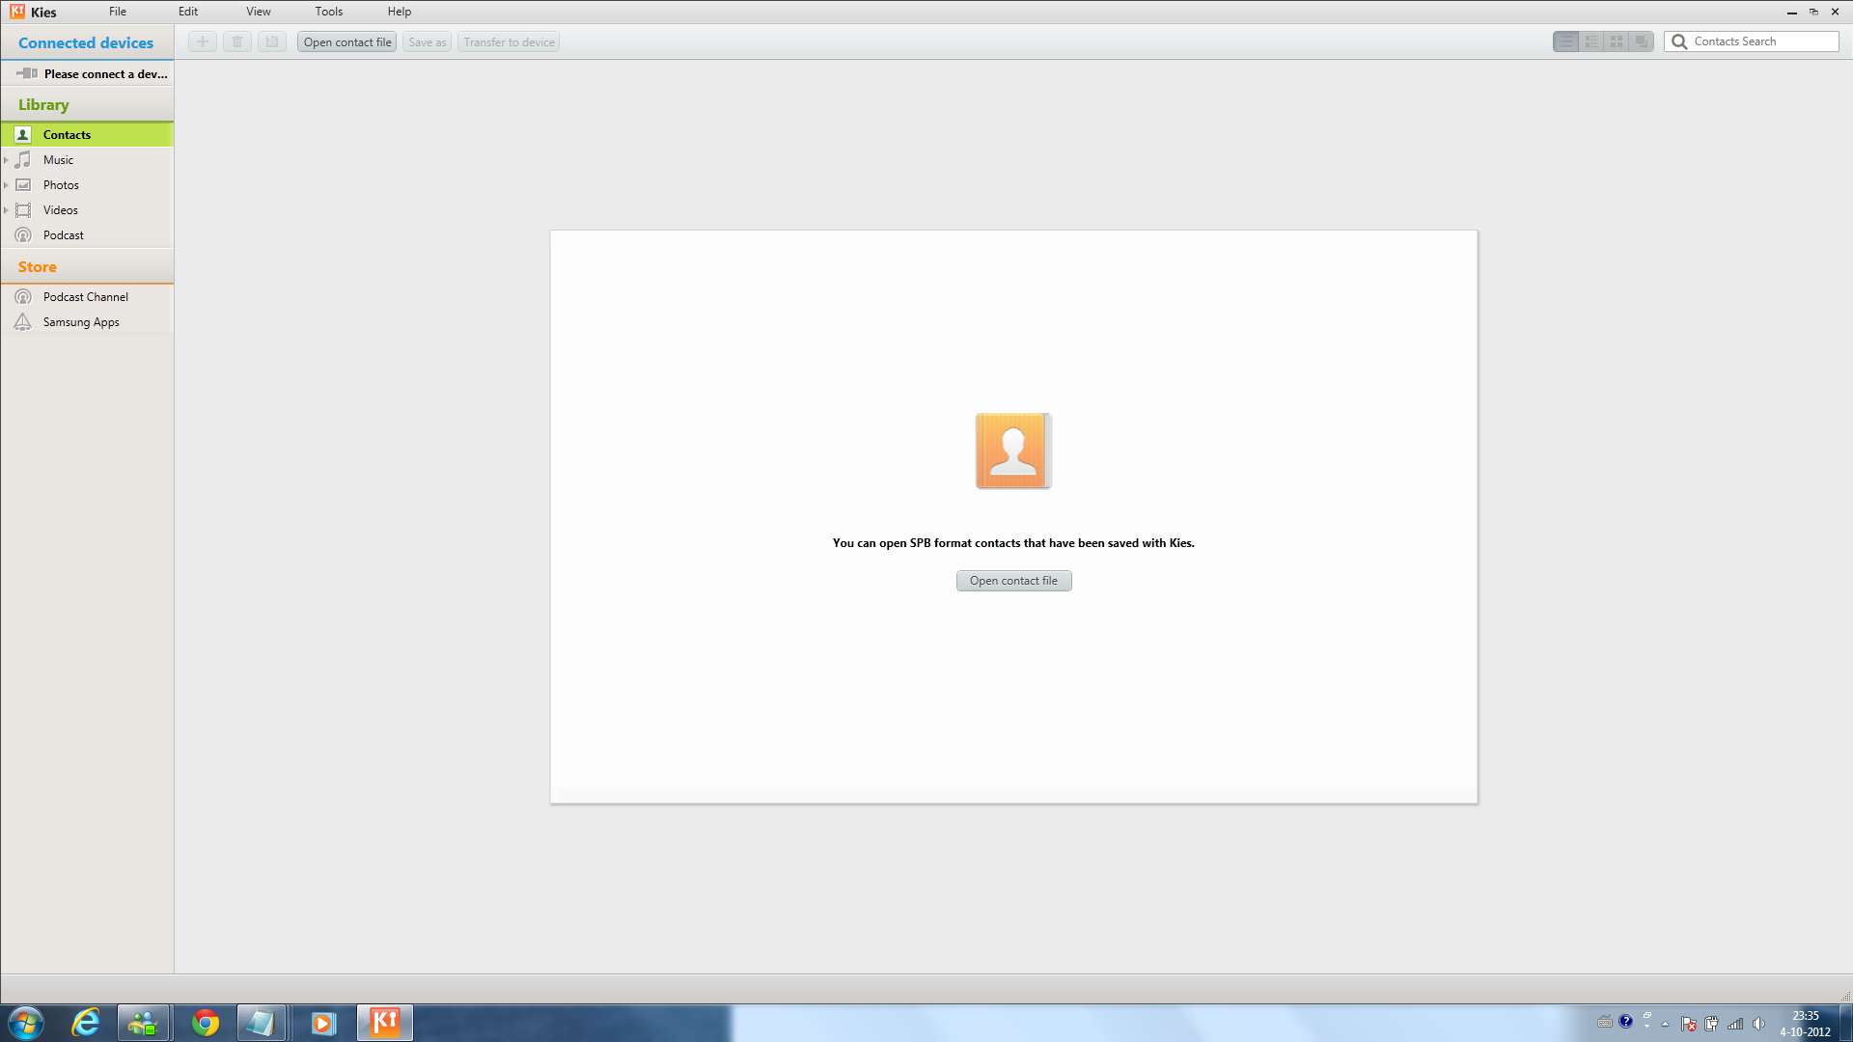
Task: Switch to simple list view mode
Action: point(1565,41)
